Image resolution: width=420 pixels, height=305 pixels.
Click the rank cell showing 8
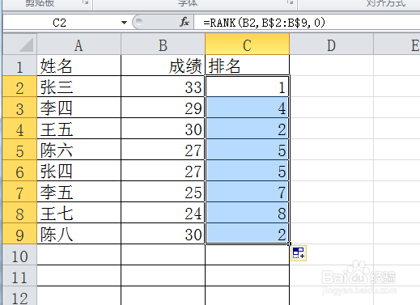click(x=247, y=213)
